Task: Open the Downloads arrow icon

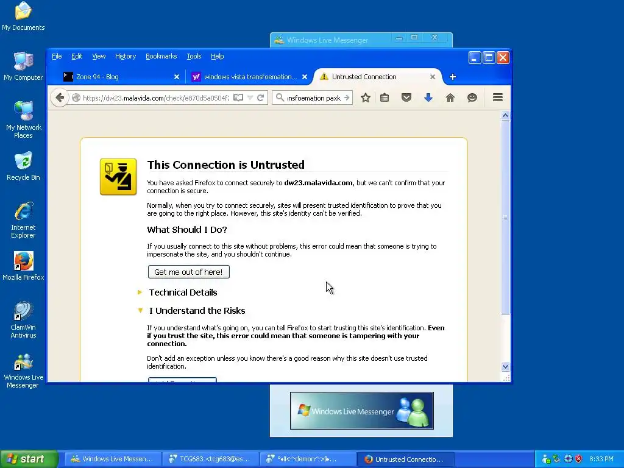Action: (428, 98)
